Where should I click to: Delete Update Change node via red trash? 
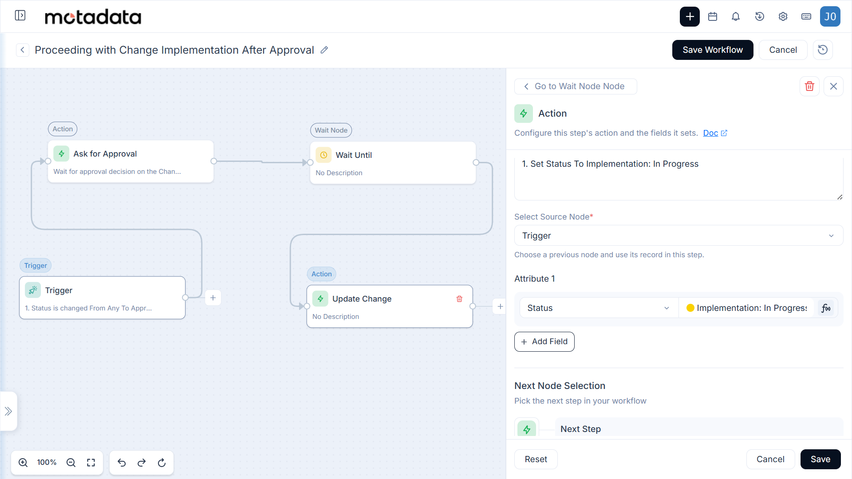click(459, 299)
